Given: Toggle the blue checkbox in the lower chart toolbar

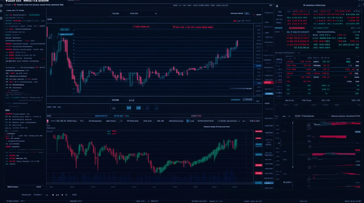Looking at the screenshot, I should [x=188, y=121].
